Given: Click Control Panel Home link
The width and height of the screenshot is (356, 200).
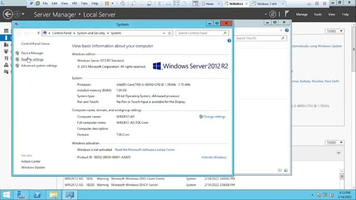Looking at the screenshot, I should [x=35, y=43].
